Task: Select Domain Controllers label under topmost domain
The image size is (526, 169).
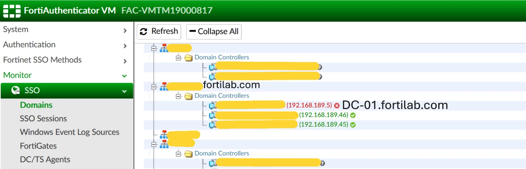Action: [222, 57]
